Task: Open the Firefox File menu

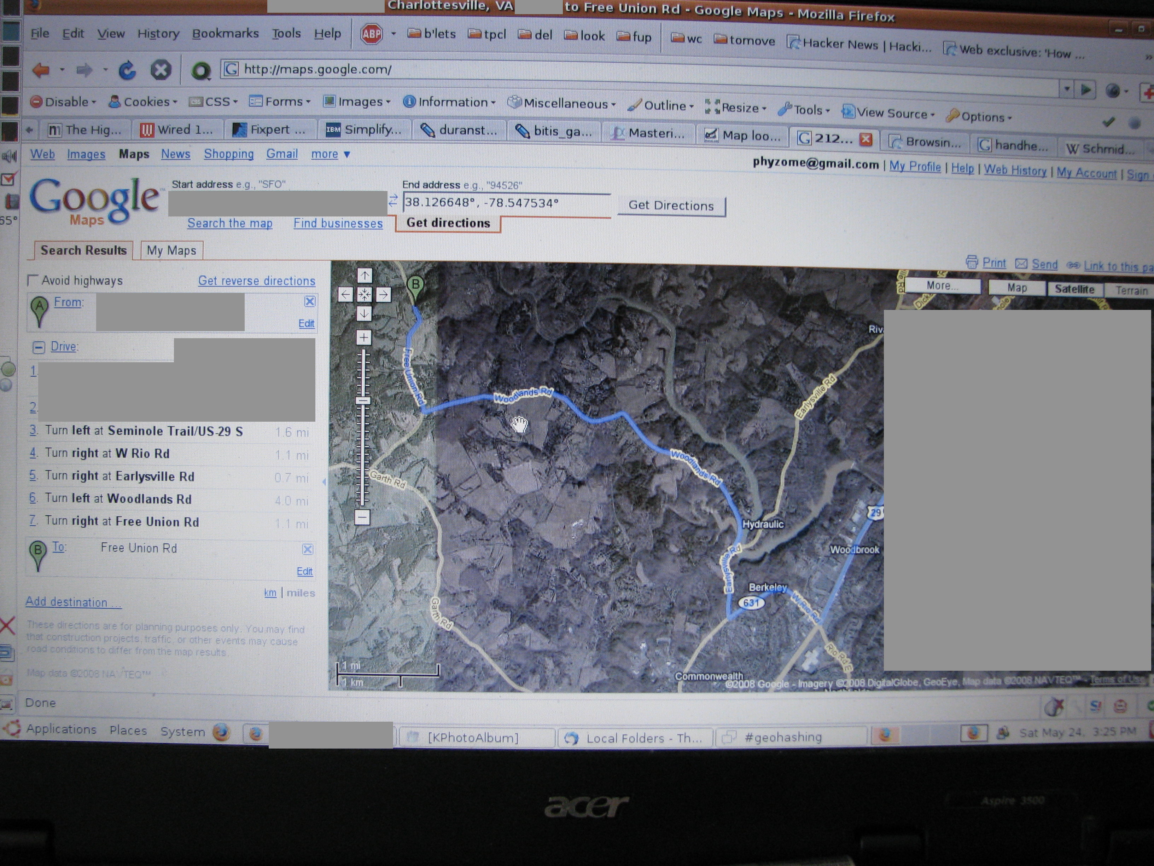Action: (x=40, y=33)
